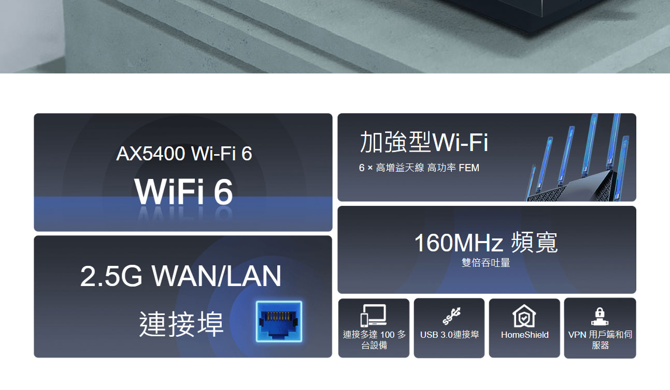Click the VPN 用戶端和伺服器 label
Viewport: 670px width, 390px height.
click(x=600, y=340)
